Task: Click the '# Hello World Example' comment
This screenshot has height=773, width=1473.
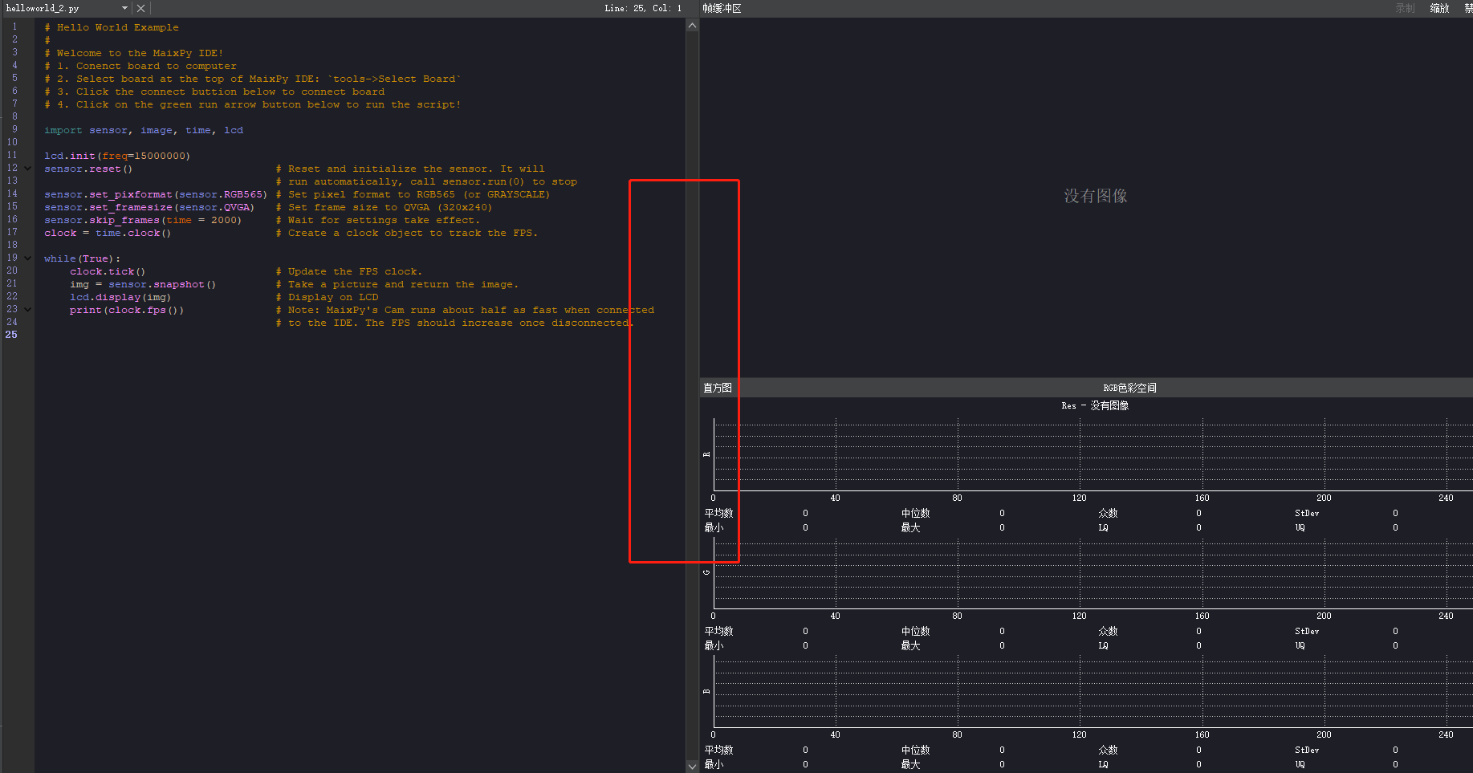Action: click(112, 27)
